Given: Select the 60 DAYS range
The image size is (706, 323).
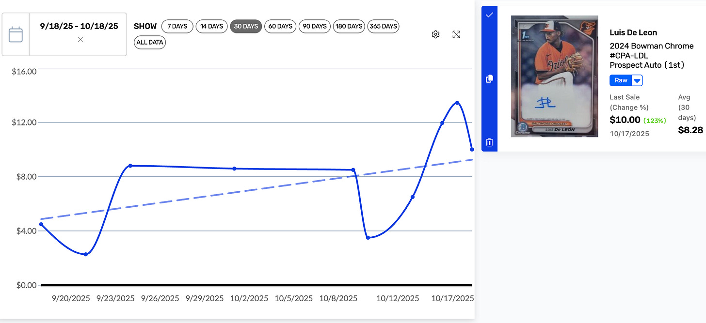Looking at the screenshot, I should pyautogui.click(x=280, y=26).
